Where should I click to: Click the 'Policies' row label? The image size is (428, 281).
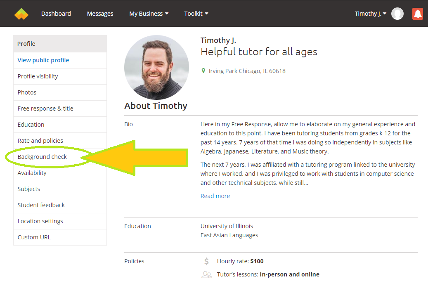134,261
